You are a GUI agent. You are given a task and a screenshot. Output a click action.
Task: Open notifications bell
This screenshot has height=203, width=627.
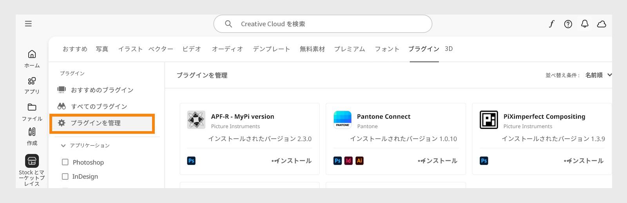click(585, 24)
